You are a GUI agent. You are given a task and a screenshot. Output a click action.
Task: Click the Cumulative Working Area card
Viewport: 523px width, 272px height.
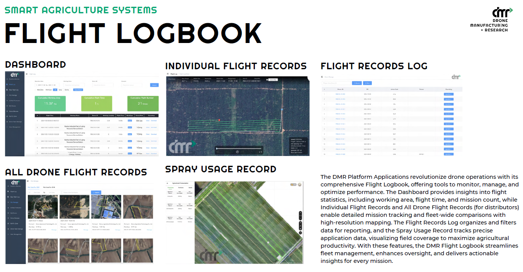50,103
